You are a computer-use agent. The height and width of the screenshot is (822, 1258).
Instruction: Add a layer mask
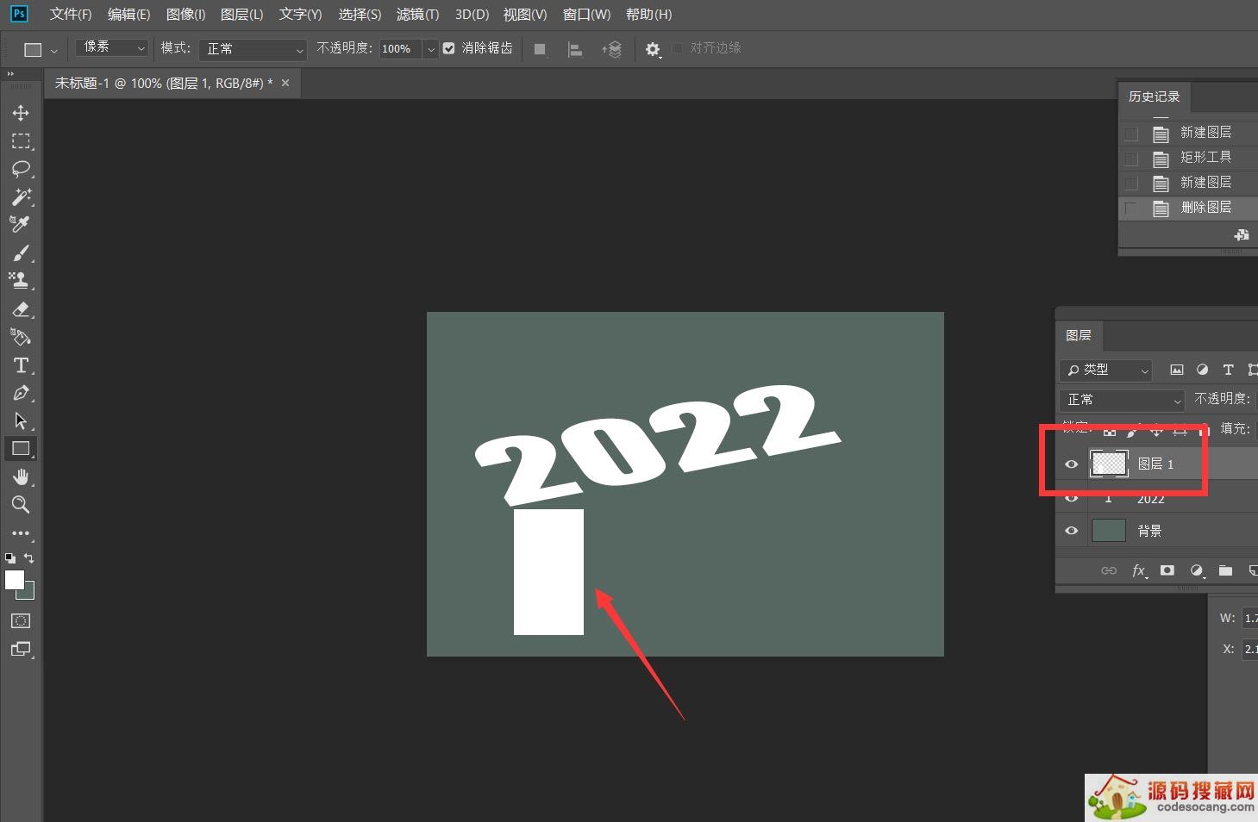tap(1167, 570)
